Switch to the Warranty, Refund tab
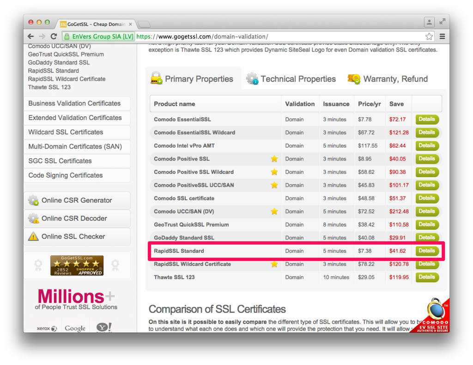Viewport: 473px width, 365px height. [388, 78]
